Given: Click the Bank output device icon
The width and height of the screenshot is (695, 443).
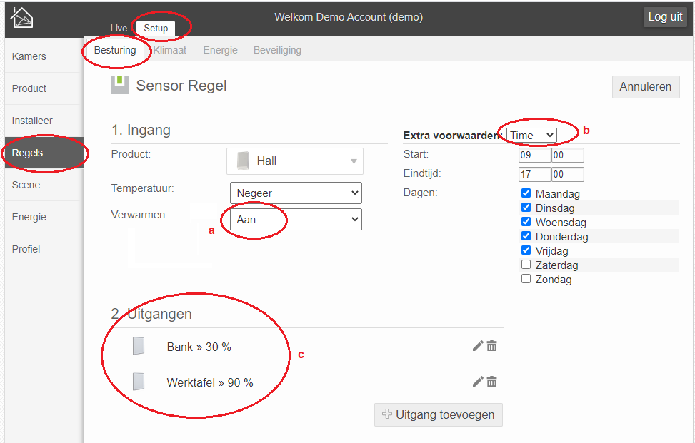Looking at the screenshot, I should click(139, 346).
